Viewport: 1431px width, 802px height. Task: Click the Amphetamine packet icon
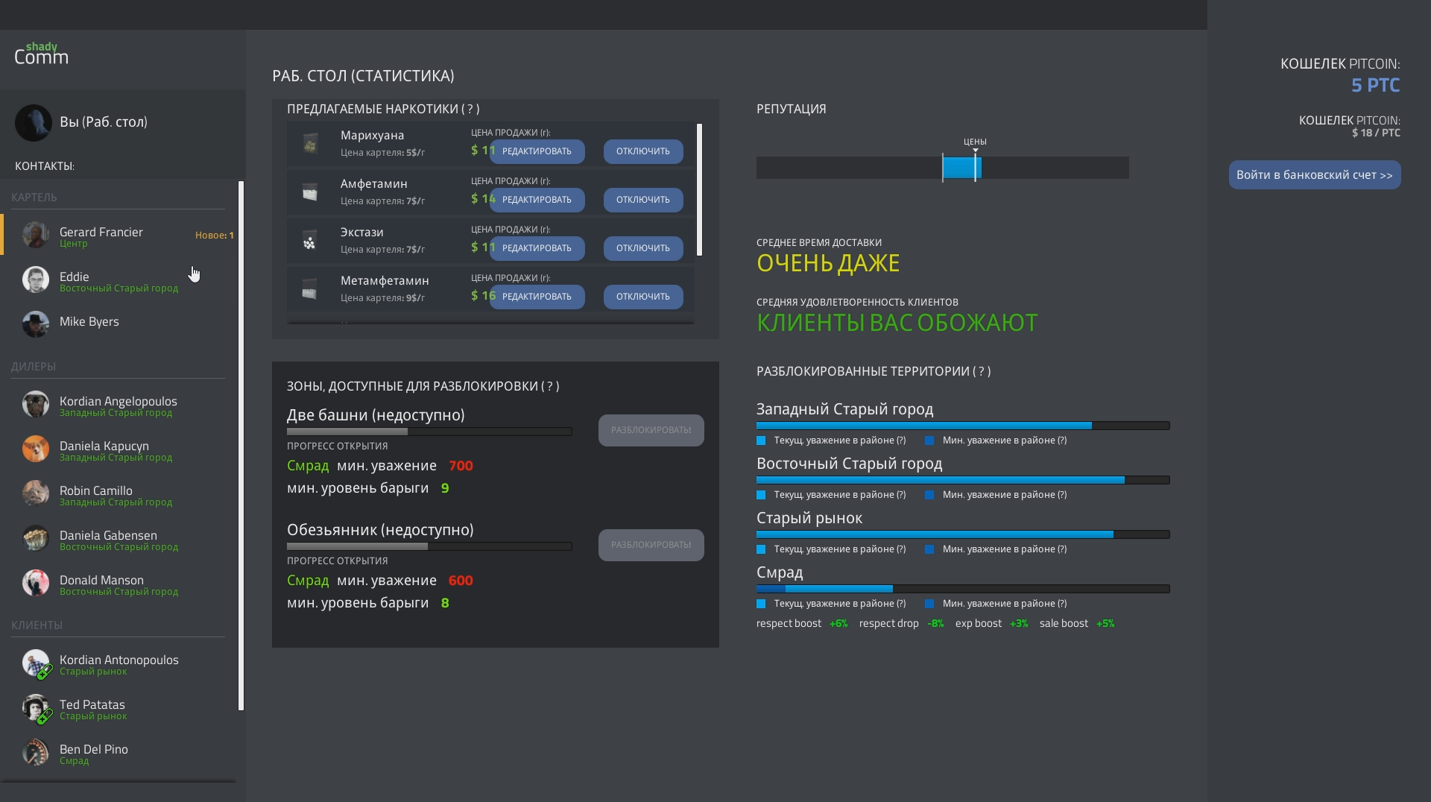[x=310, y=192]
